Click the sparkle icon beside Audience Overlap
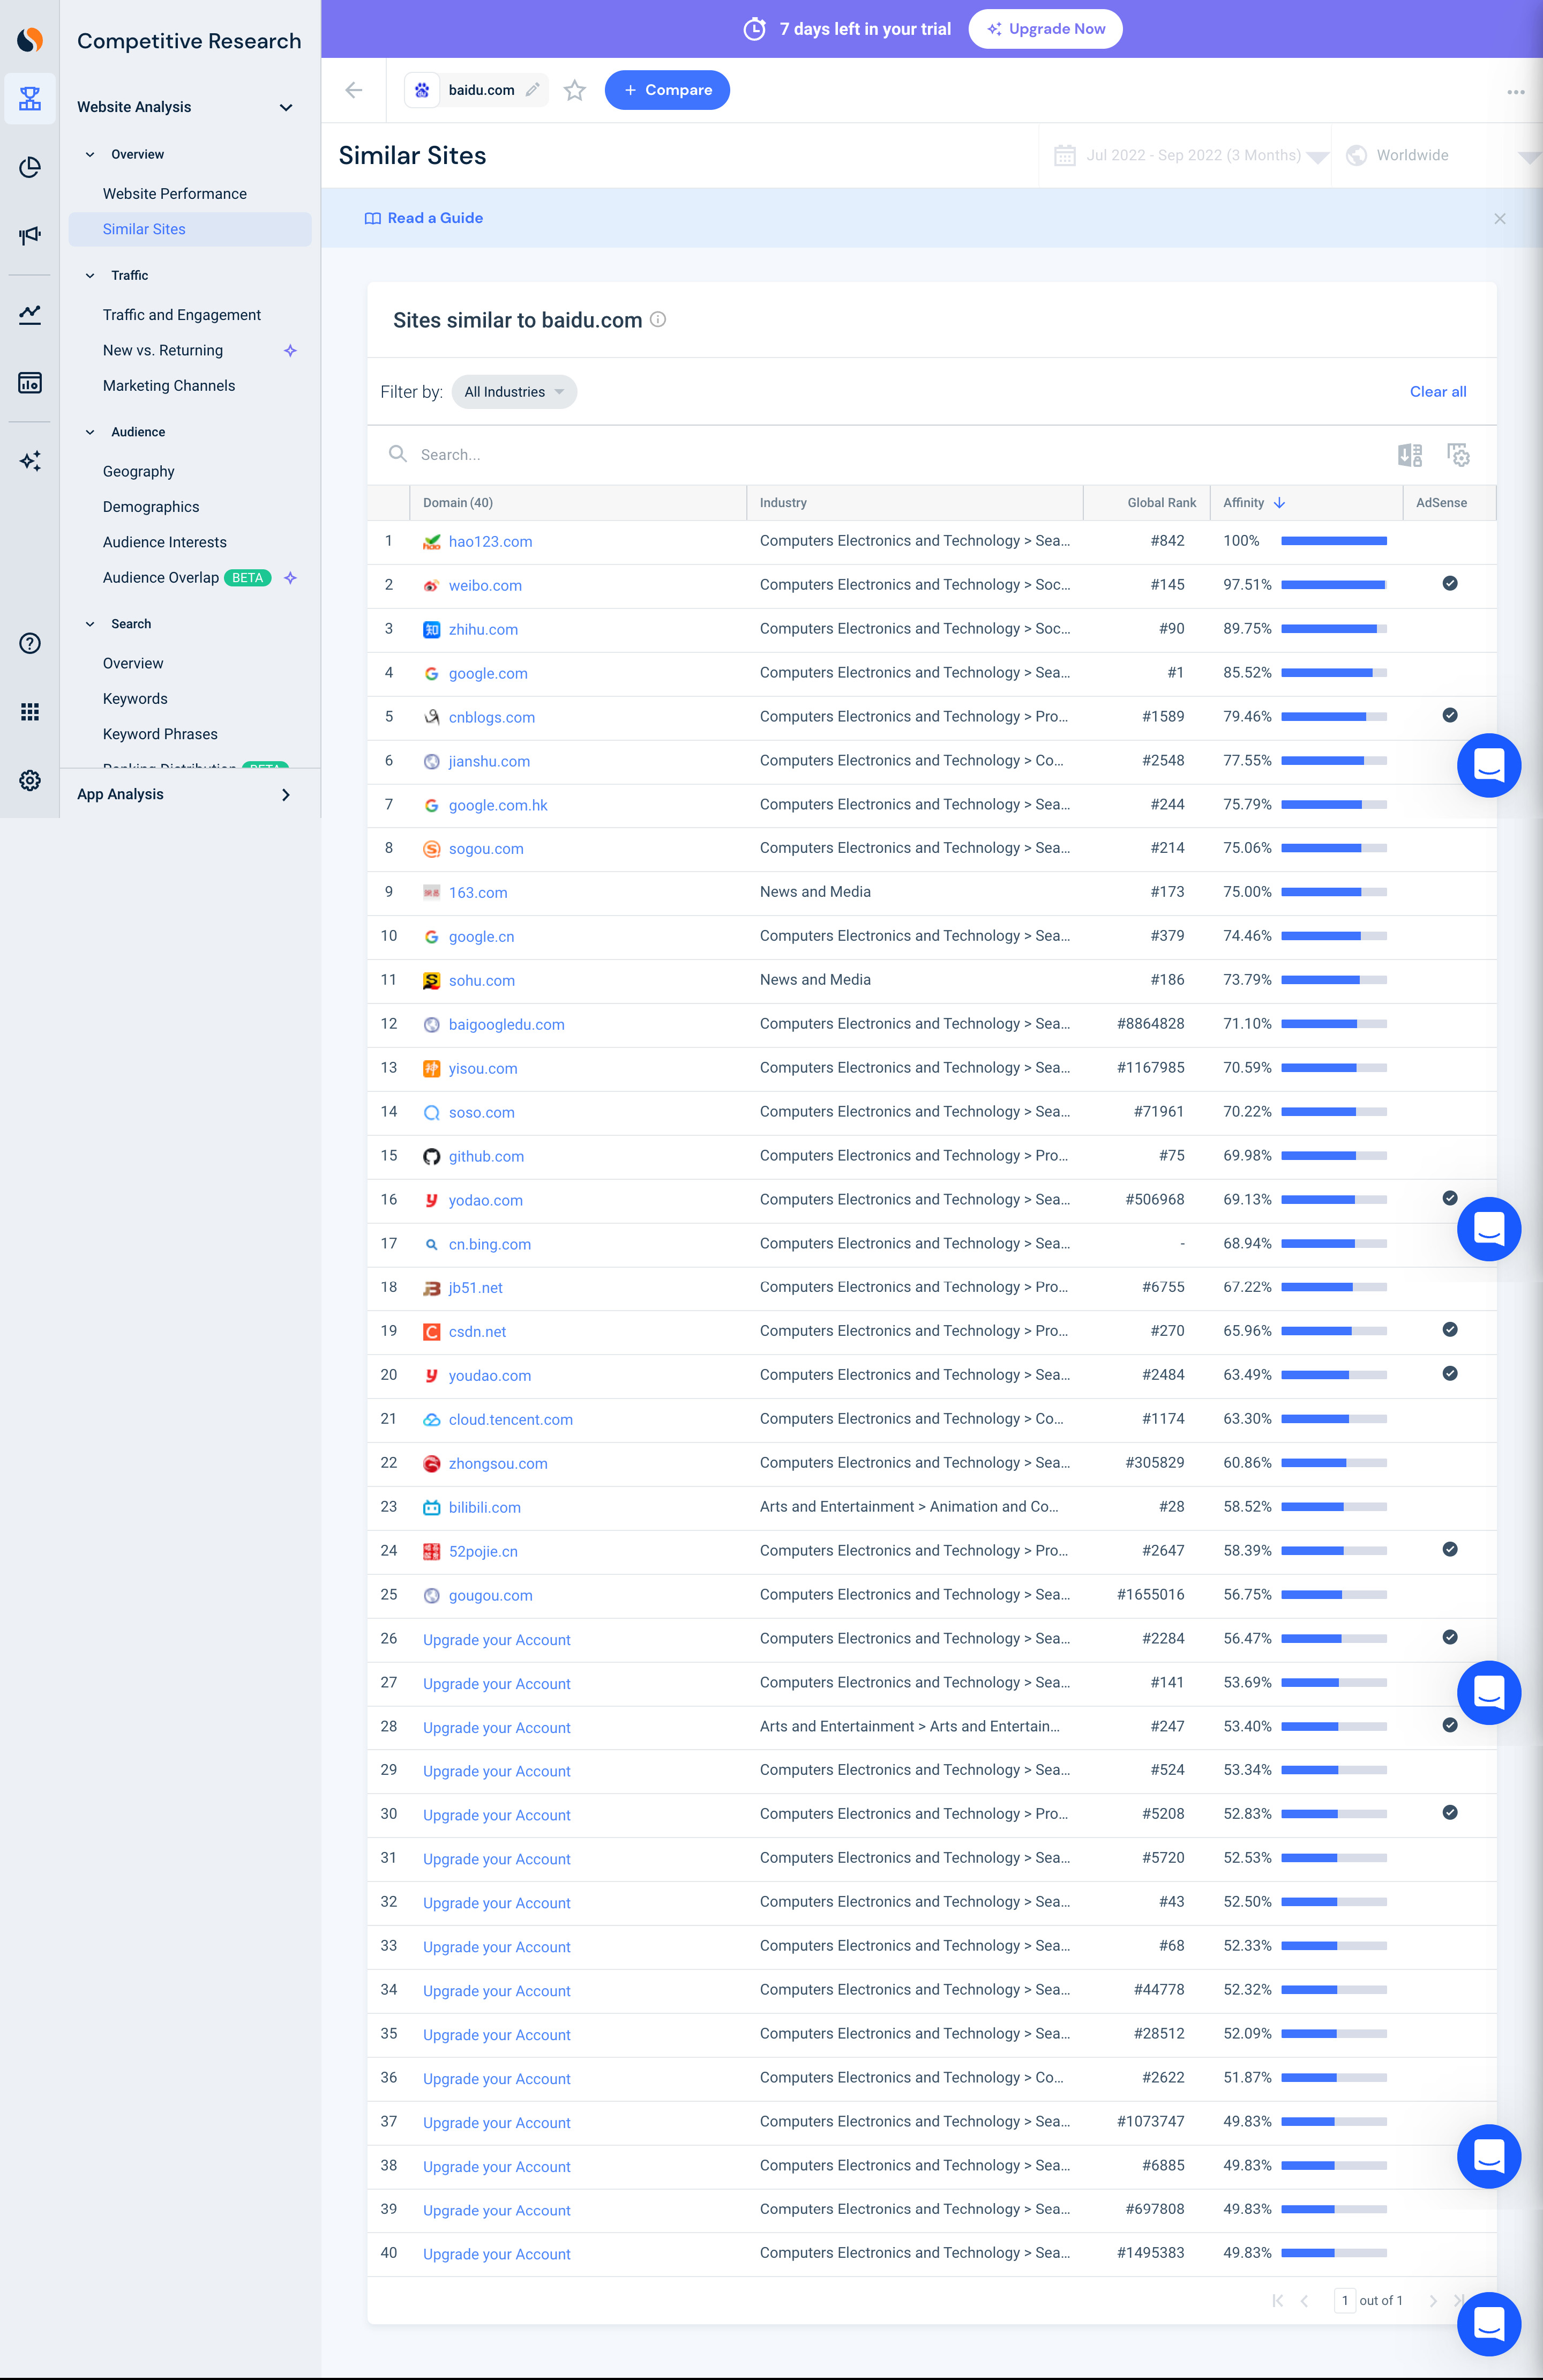This screenshot has height=2380, width=1543. point(291,578)
